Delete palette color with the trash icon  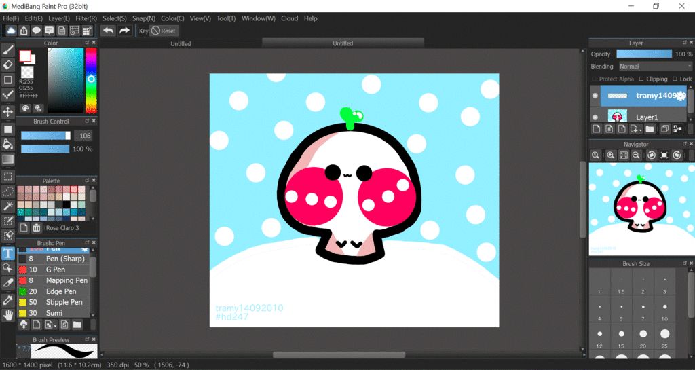[x=37, y=227]
